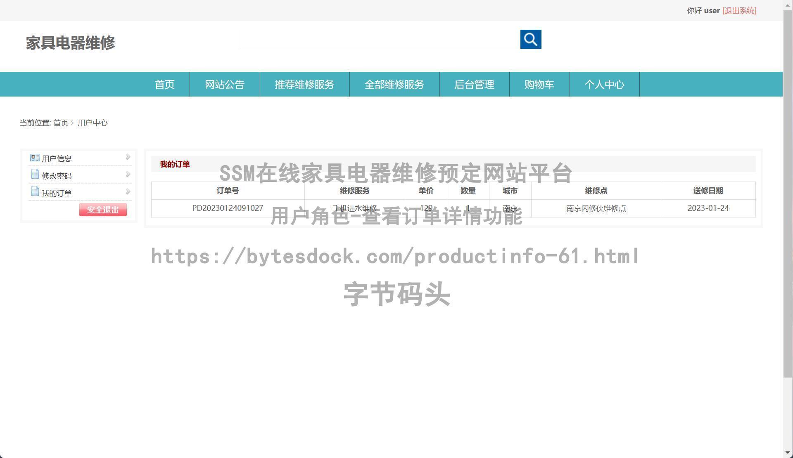Click the magnifier search icon button

coord(531,40)
